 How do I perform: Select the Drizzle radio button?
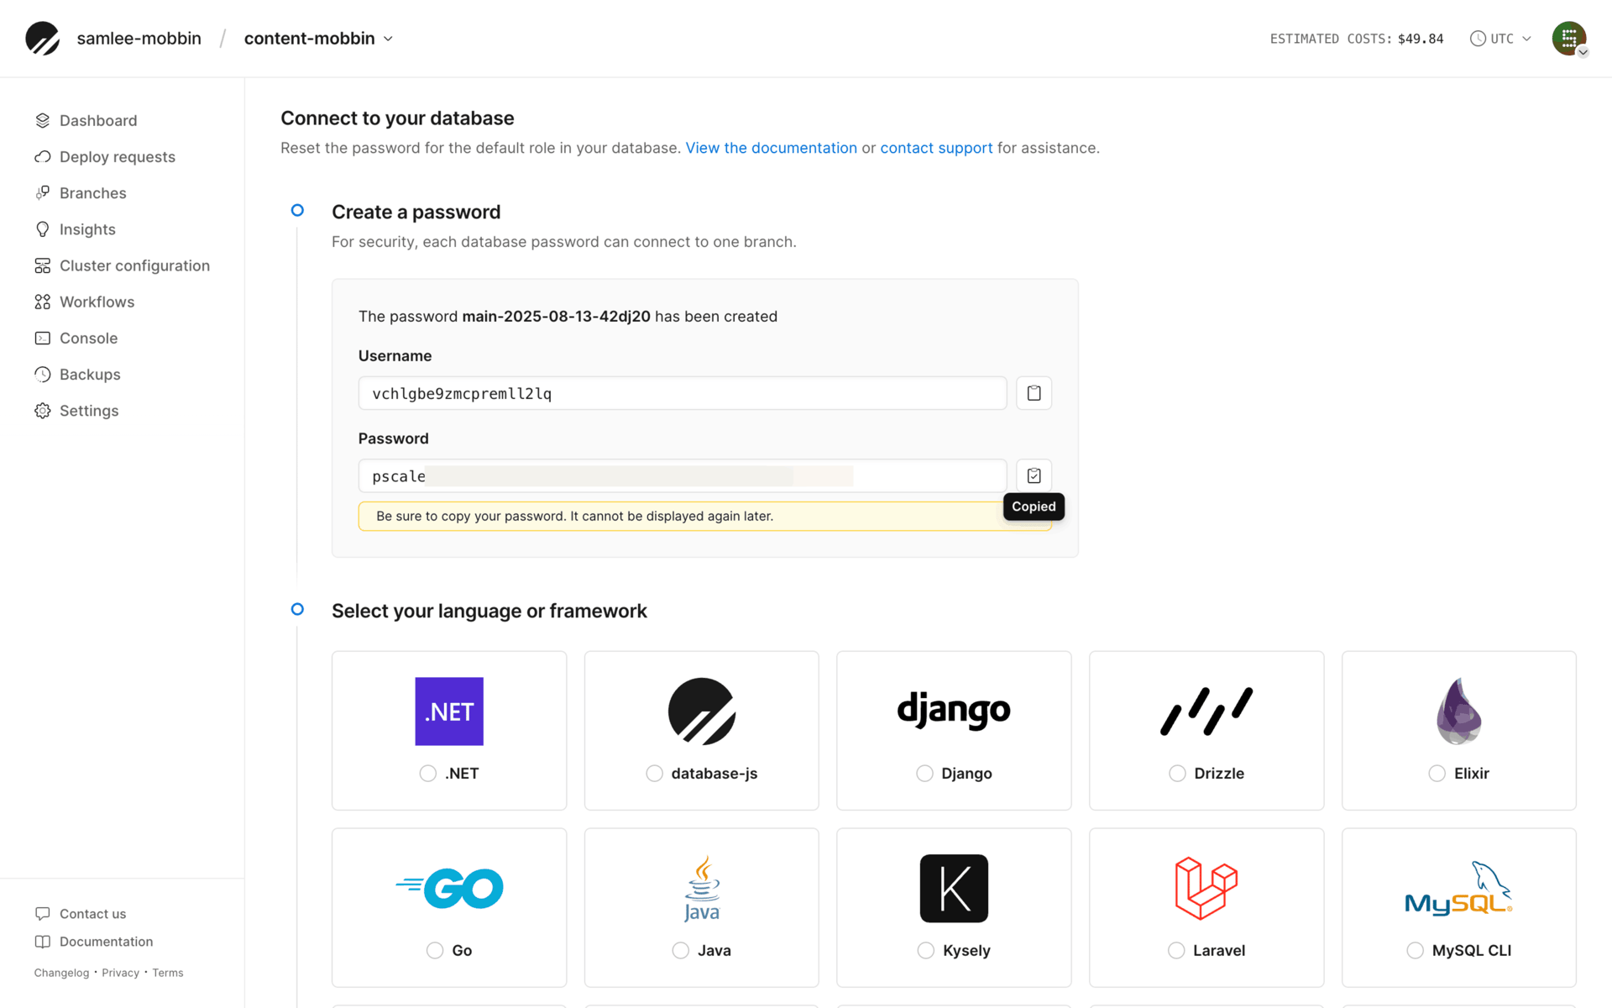[1177, 774]
